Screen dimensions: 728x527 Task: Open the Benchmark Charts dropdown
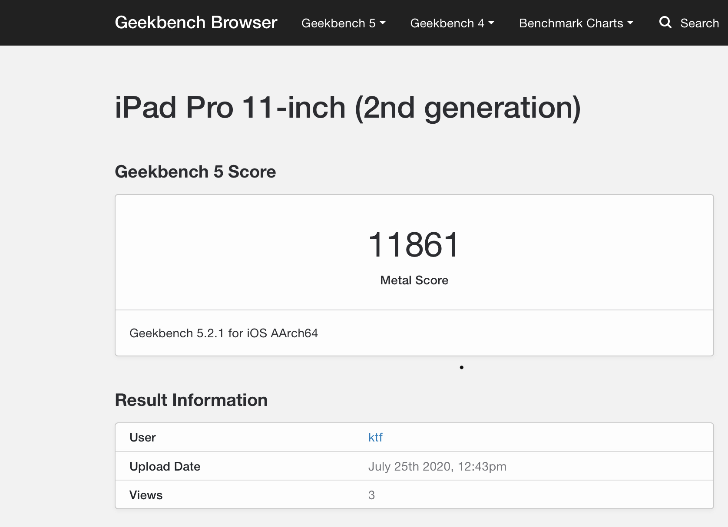(x=576, y=23)
